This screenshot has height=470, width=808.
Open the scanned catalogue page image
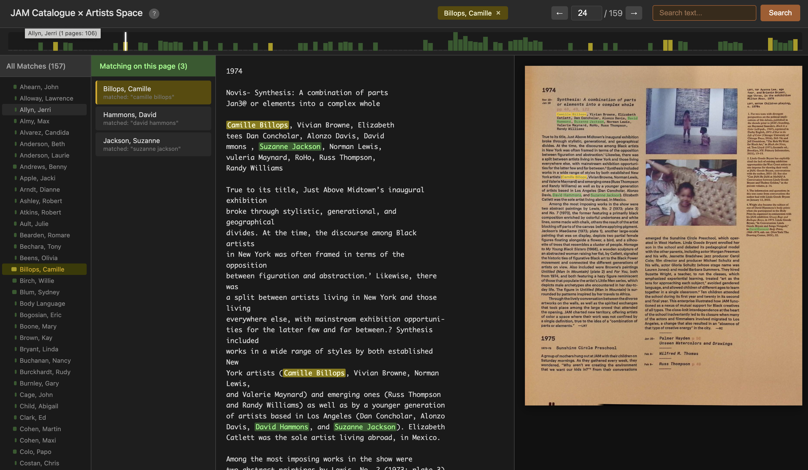point(663,235)
